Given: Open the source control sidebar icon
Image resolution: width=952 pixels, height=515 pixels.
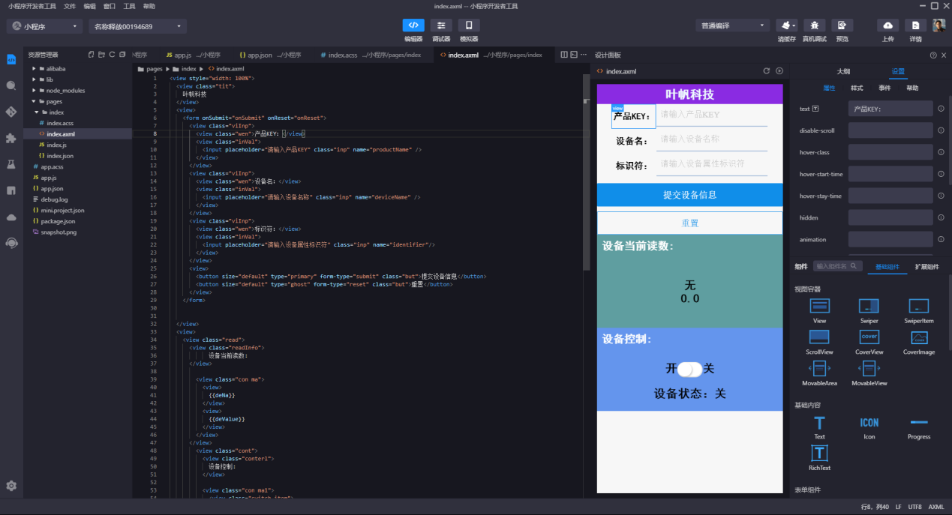Looking at the screenshot, I should [11, 112].
